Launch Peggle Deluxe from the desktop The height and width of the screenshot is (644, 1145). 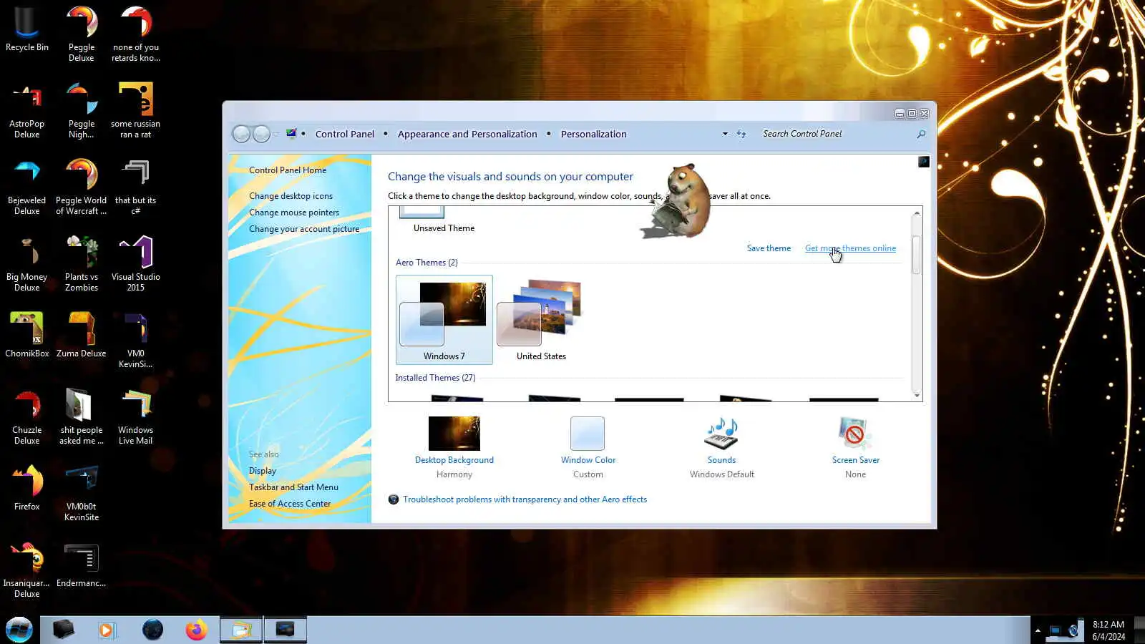[x=82, y=34]
